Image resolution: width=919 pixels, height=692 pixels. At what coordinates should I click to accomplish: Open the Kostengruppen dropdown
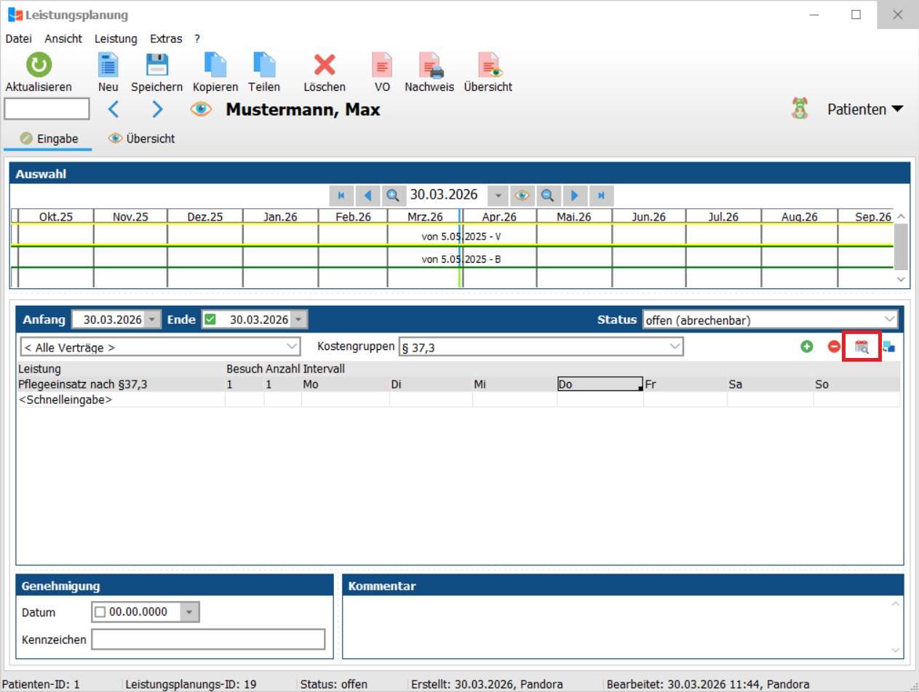click(675, 348)
